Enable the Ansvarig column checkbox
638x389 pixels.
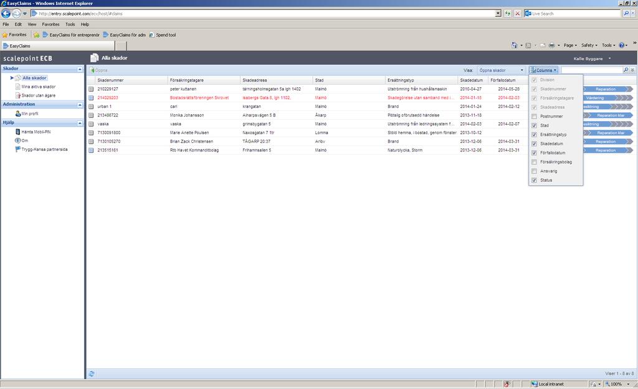point(534,171)
